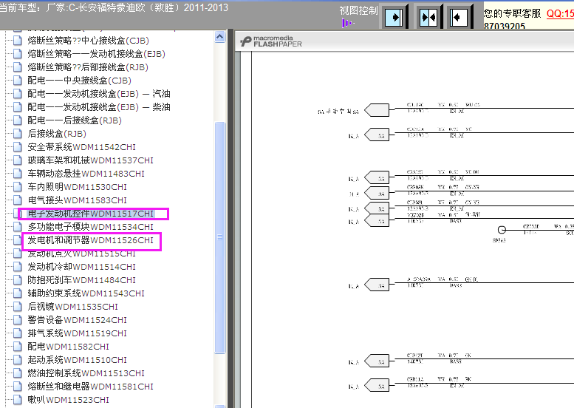
Task: Click the left-arrow view control button
Action: click(458, 17)
